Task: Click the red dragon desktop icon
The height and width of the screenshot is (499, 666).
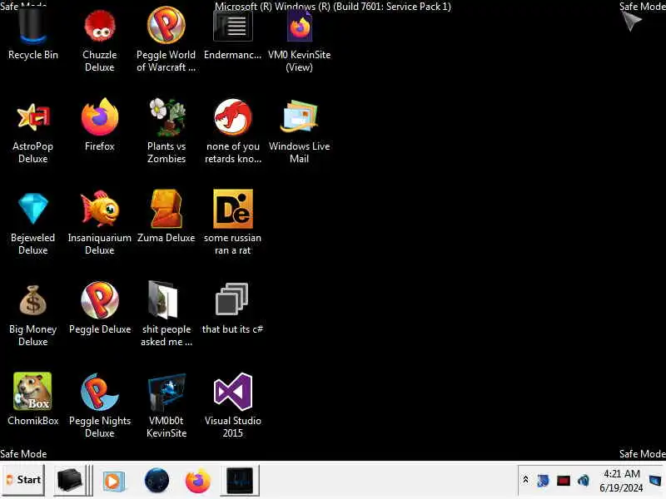Action: [233, 116]
